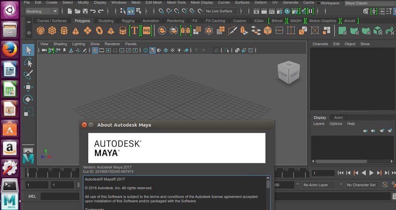Click the MEL command line input
The height and width of the screenshot is (210, 396).
click(60, 196)
